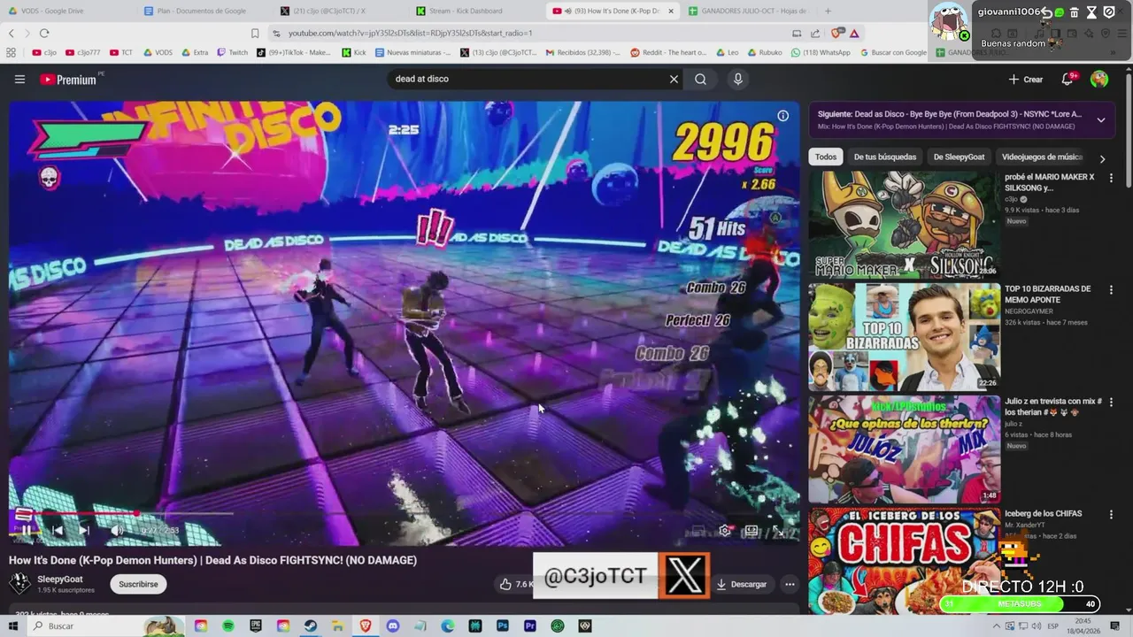Toggle theater mode in the player
1133x637 pixels.
coord(751,530)
